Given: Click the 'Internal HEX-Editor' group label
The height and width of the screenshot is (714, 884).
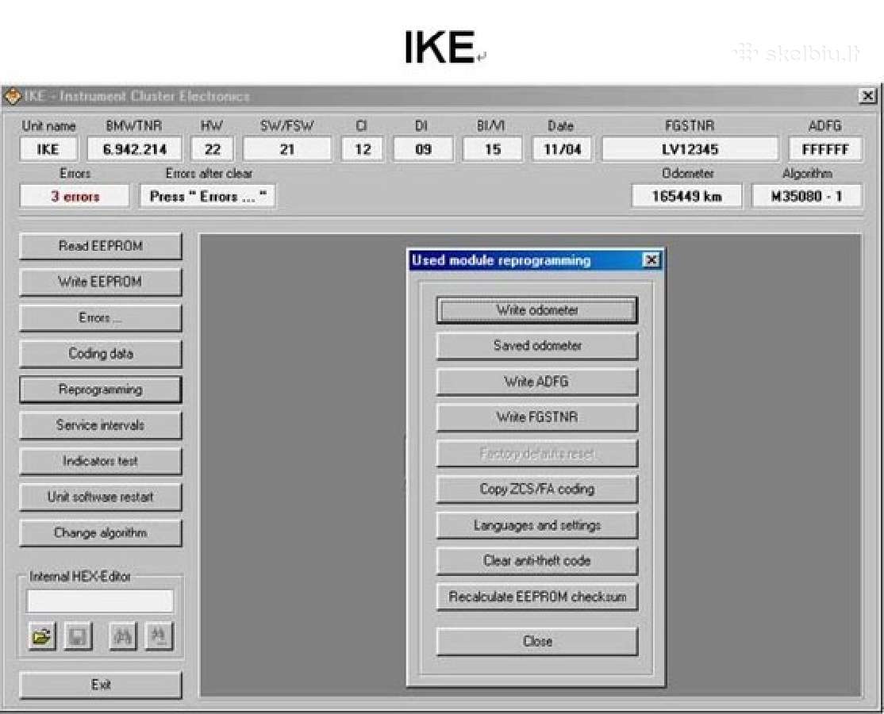Looking at the screenshot, I should point(80,577).
